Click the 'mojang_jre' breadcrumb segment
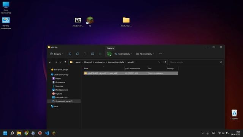The image size is (243, 137). 100,62
